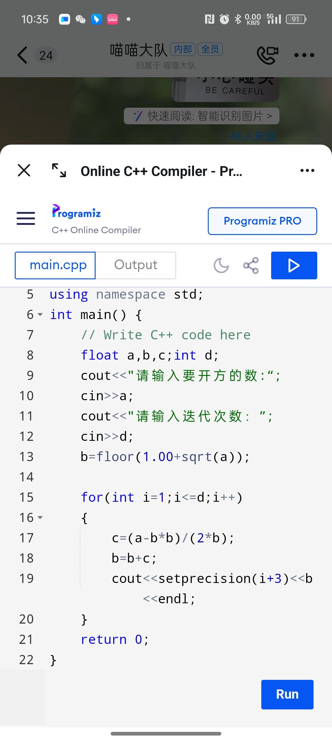Place cursor on the blank line 14
This screenshot has height=742, width=332.
coord(154,477)
